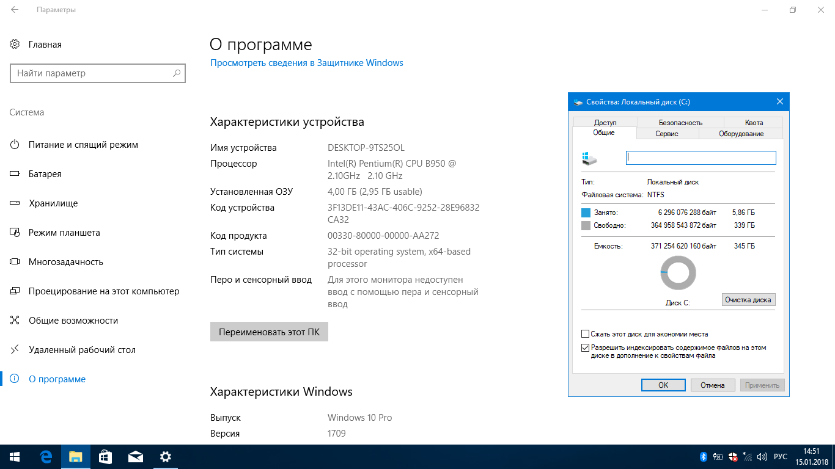
Task: Open the taskbar clock and date
Action: [x=811, y=457]
